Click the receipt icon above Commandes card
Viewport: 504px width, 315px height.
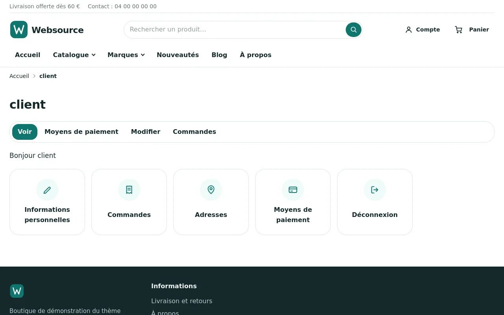tap(129, 190)
